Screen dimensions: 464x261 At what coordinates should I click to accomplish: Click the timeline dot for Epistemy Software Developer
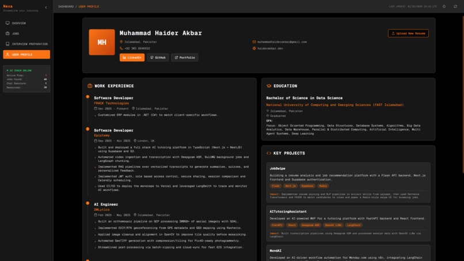pyautogui.click(x=88, y=129)
